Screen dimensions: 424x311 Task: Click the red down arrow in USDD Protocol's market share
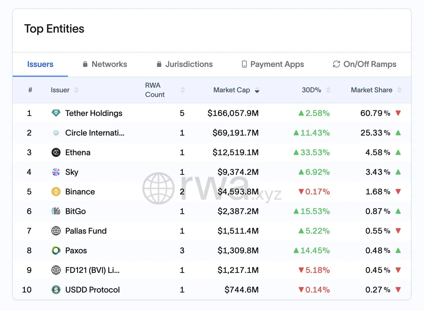[x=398, y=290]
